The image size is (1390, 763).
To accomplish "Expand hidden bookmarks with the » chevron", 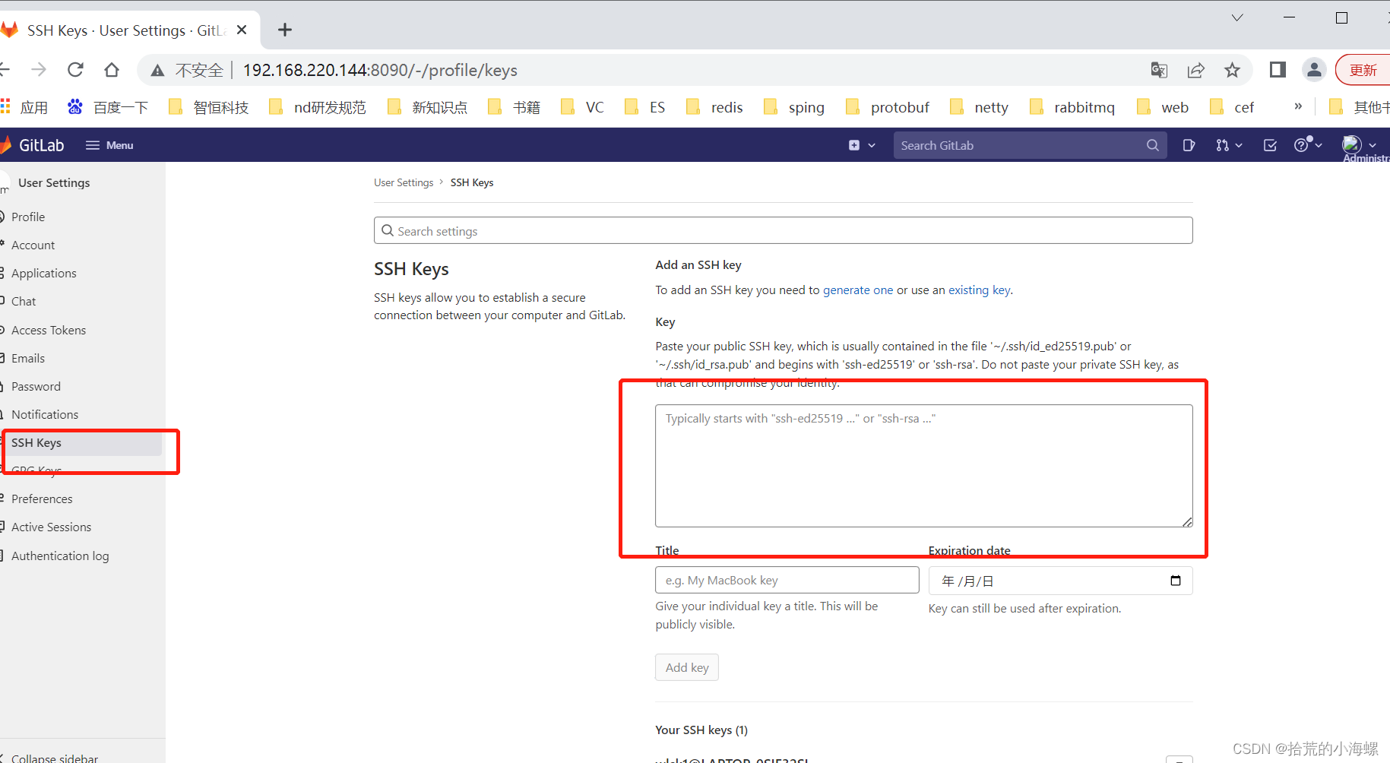I will pyautogui.click(x=1298, y=106).
